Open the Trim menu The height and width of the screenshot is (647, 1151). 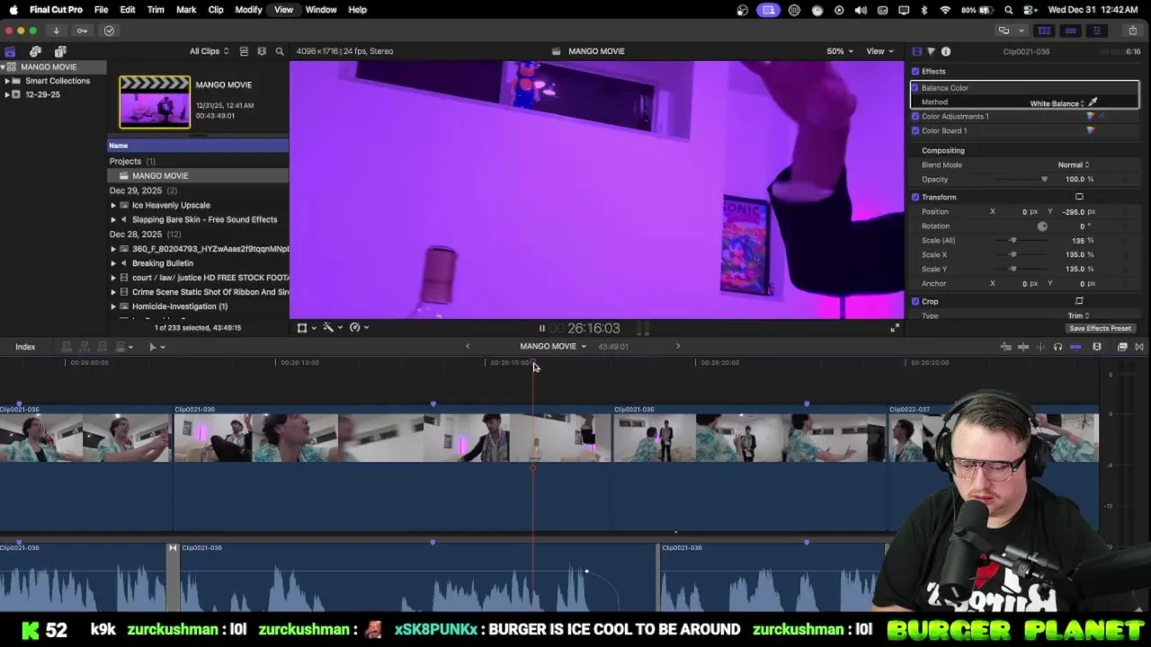[x=156, y=10]
